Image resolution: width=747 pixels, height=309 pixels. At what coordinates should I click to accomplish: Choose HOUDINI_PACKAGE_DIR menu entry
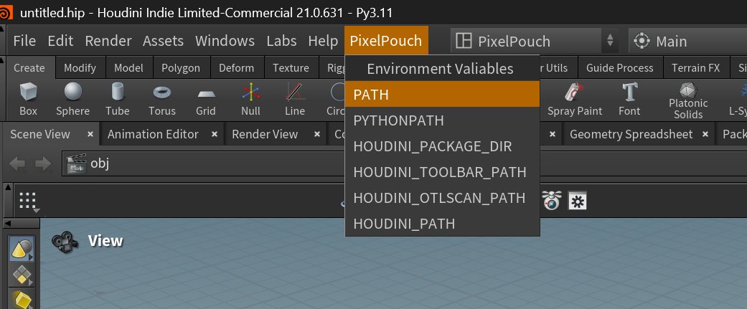pos(442,146)
